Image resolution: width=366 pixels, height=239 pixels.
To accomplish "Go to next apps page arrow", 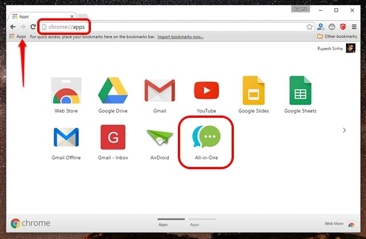I will tap(344, 130).
